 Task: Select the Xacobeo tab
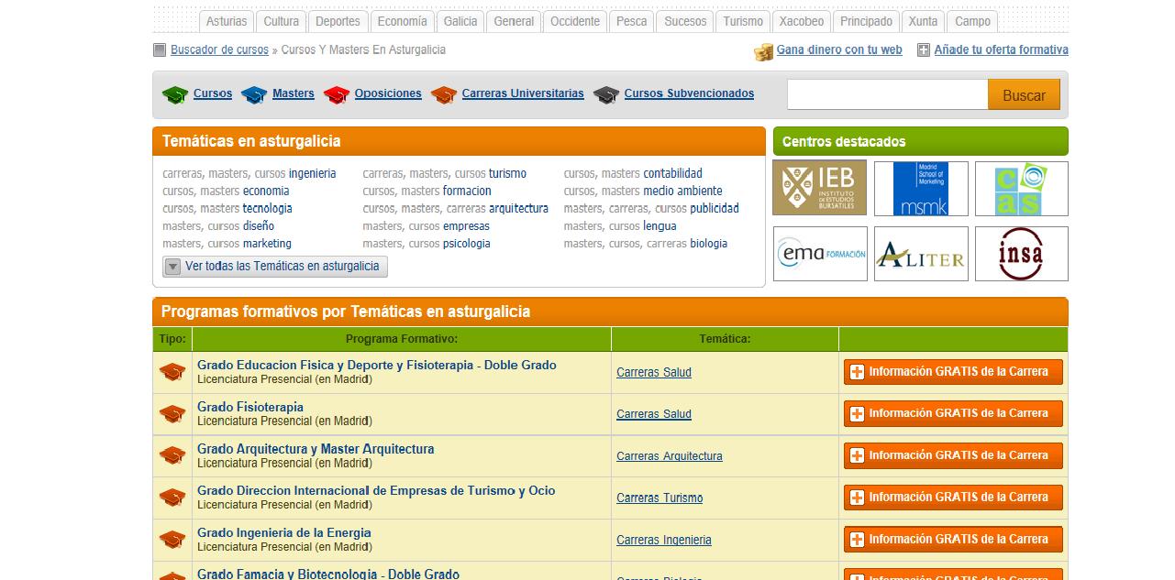tap(802, 21)
